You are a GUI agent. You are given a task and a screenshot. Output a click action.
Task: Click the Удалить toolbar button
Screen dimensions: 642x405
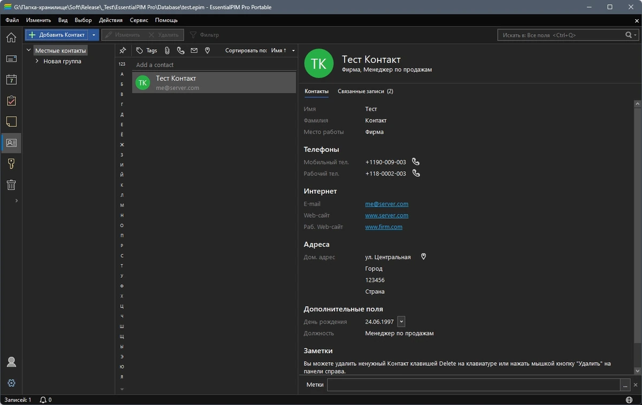pos(164,35)
